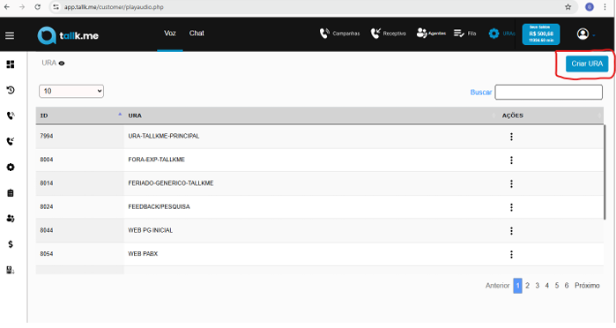This screenshot has height=328, width=616.
Task: Go to page 6 of results
Action: (x=567, y=286)
